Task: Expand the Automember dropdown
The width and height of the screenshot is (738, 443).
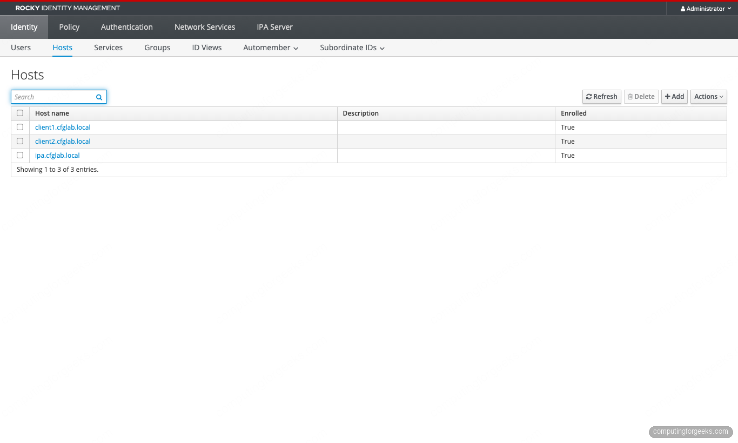Action: click(x=270, y=48)
